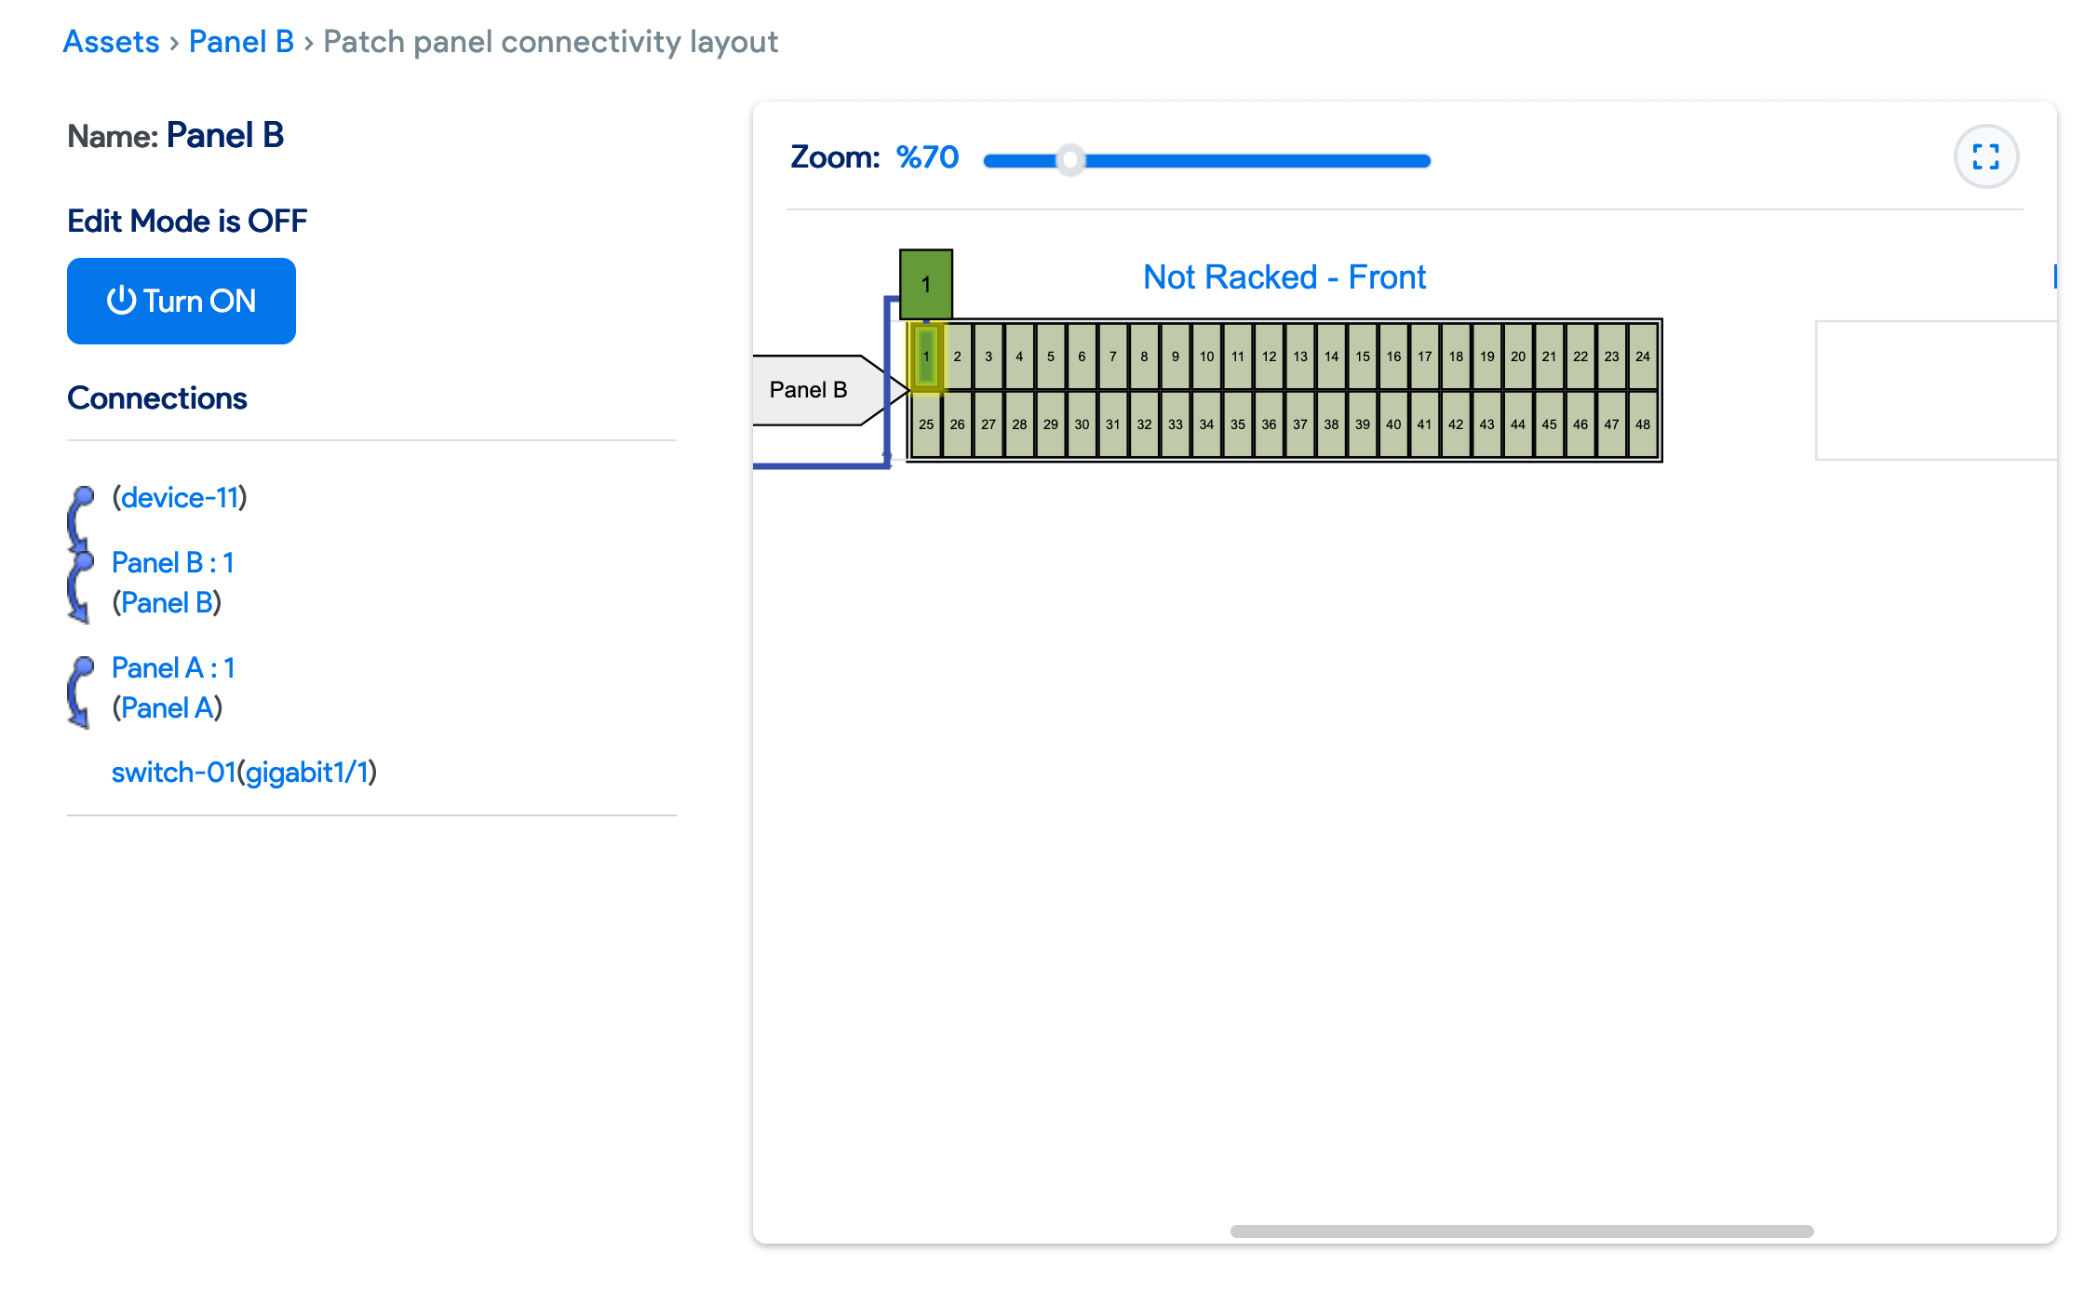The width and height of the screenshot is (2098, 1292).
Task: Select port 25 on the bottom row
Action: point(926,424)
